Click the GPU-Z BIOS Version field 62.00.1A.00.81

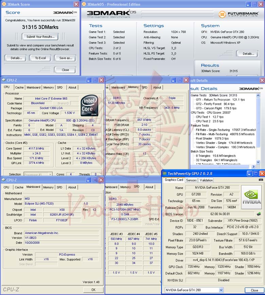220,214
